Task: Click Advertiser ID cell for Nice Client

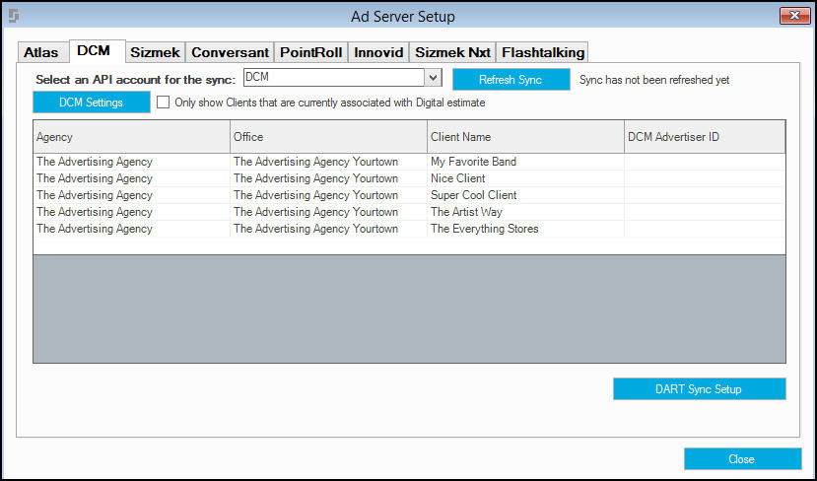Action: pos(705,178)
